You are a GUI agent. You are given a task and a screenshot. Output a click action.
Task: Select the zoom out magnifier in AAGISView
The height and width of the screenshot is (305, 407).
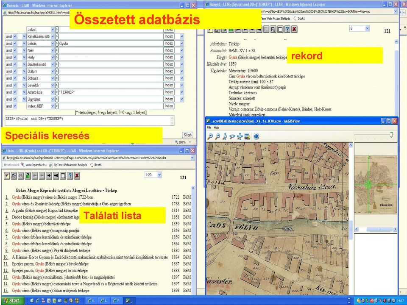(x=217, y=136)
